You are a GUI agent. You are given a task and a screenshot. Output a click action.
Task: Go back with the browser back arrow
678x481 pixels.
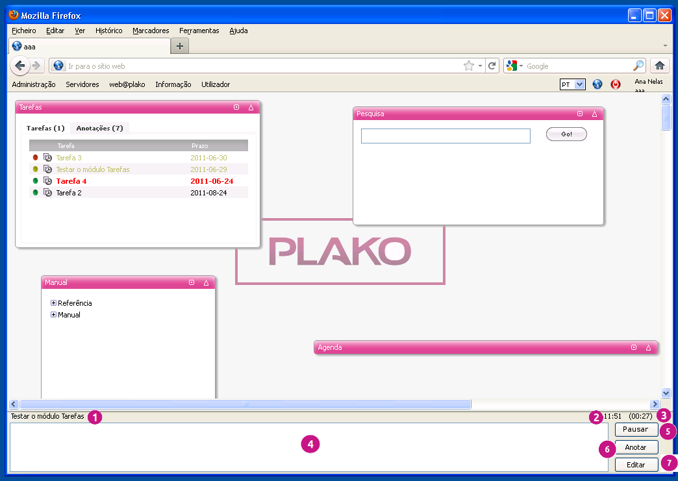(x=19, y=66)
